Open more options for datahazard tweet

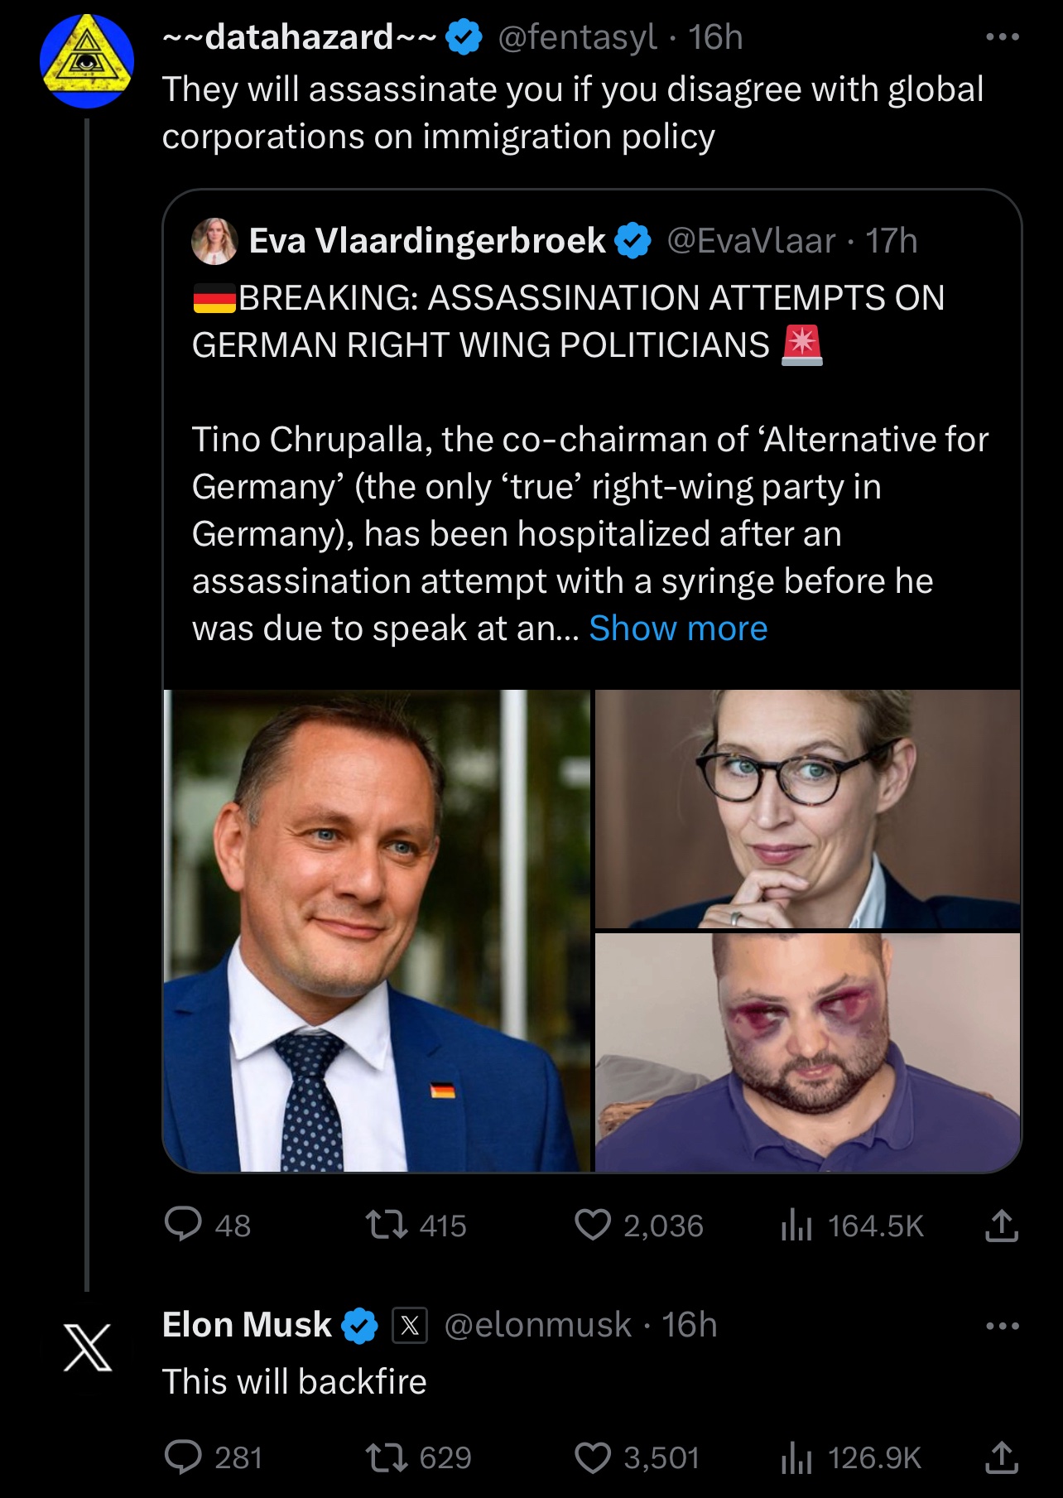1002,37
